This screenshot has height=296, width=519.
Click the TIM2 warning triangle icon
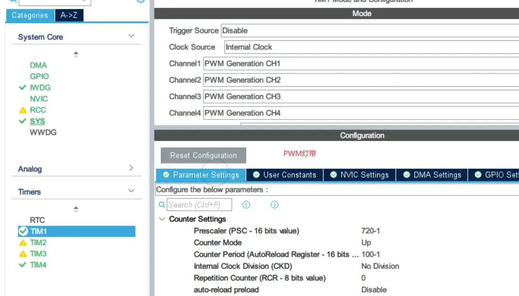pos(23,243)
